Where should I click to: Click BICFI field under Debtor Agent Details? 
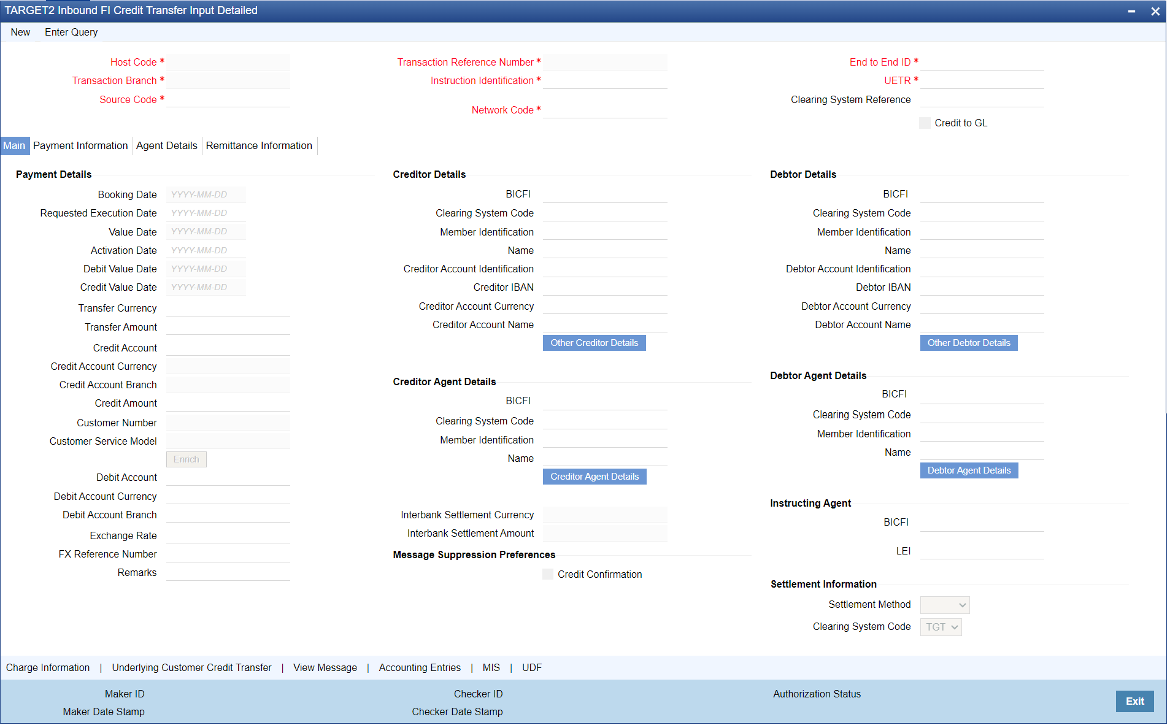[982, 395]
